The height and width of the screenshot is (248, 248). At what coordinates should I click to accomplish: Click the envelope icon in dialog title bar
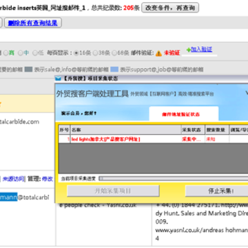click(x=59, y=79)
